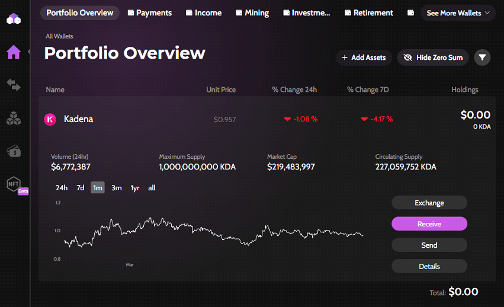Sort by the Holdings column header
The image size is (504, 307).
(x=464, y=89)
